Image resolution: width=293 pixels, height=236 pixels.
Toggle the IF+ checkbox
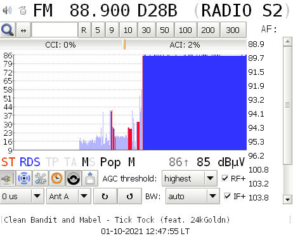point(228,196)
